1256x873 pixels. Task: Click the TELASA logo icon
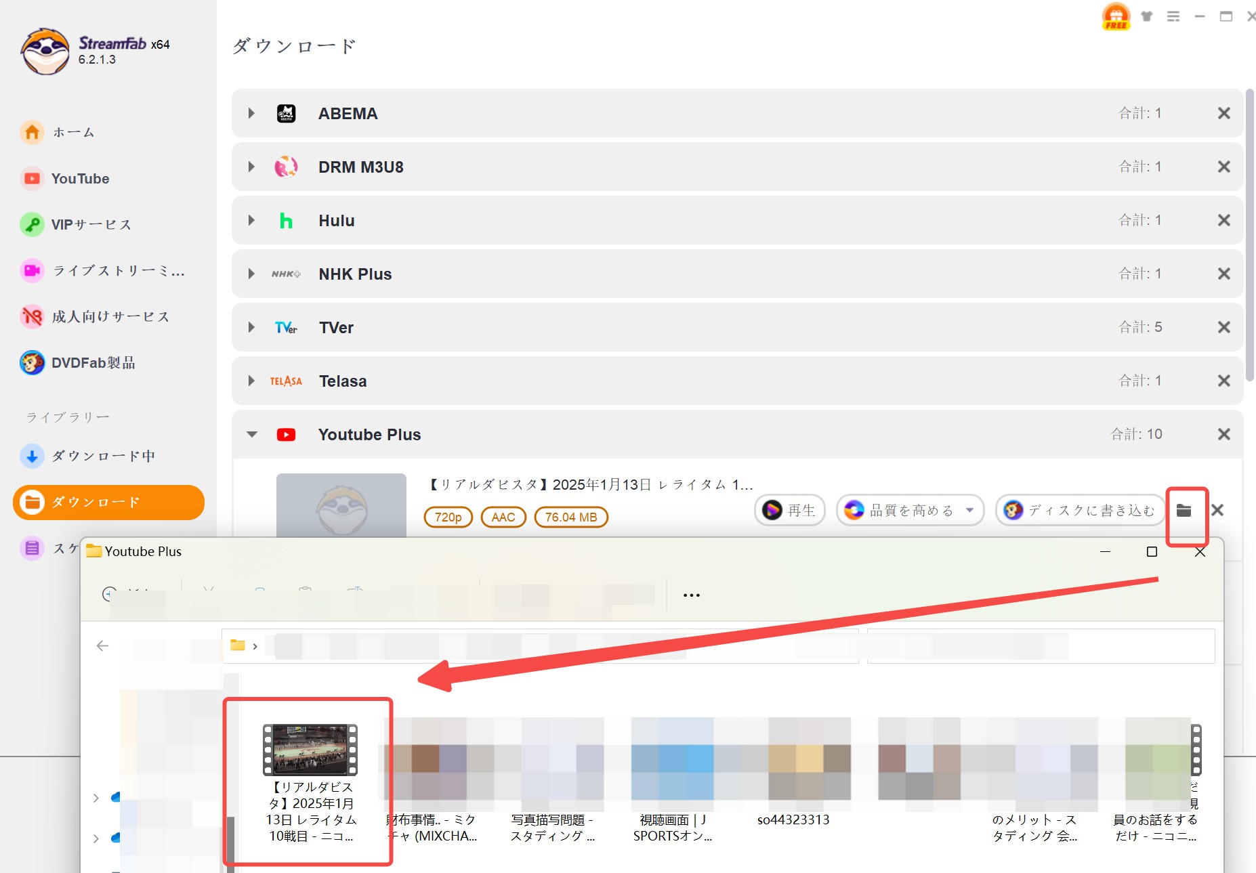[286, 381]
